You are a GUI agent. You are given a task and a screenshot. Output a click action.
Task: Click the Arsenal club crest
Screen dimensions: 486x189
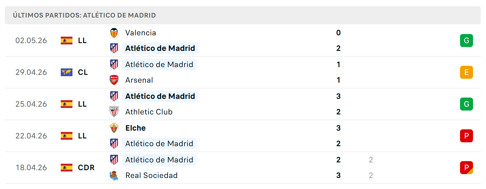point(114,80)
